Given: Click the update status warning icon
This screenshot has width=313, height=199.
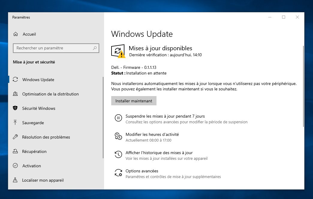Looking at the screenshot, I should pyautogui.click(x=118, y=51).
